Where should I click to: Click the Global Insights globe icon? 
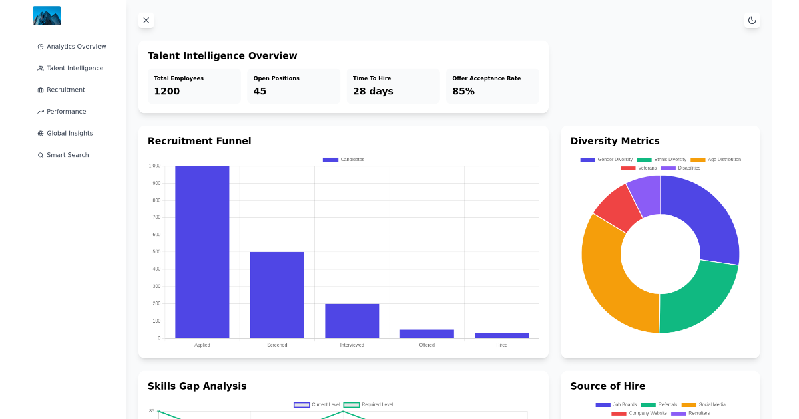39,133
